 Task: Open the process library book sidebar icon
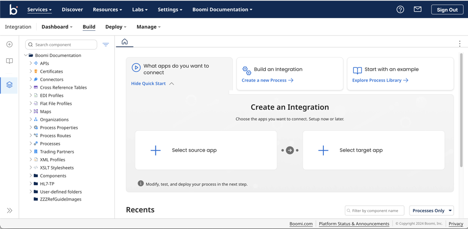point(9,61)
